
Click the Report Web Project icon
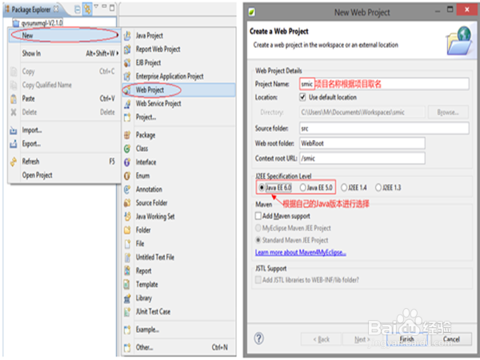(127, 50)
